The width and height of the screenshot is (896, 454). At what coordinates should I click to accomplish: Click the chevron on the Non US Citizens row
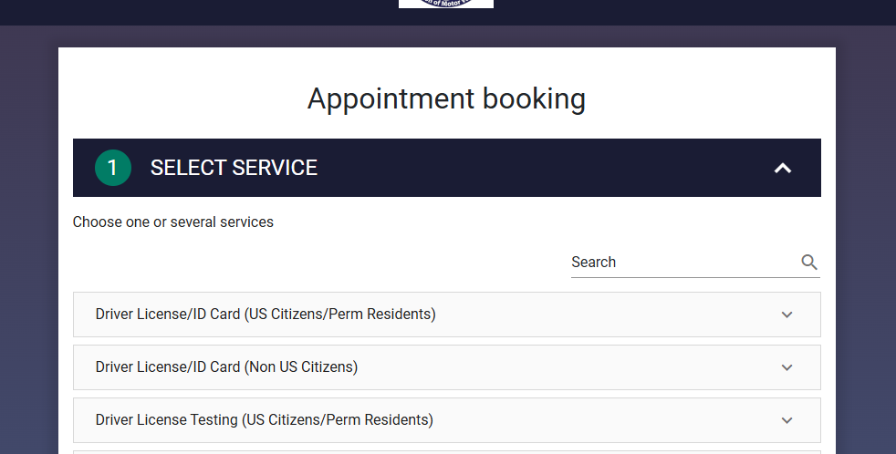[x=787, y=367]
